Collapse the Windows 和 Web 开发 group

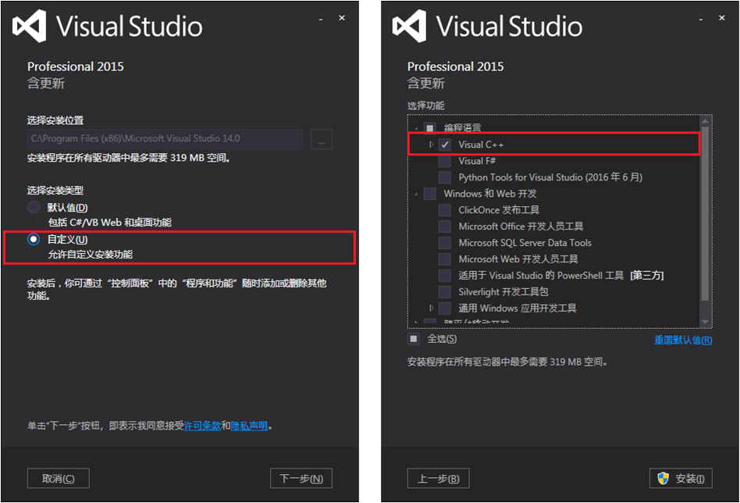click(x=416, y=194)
